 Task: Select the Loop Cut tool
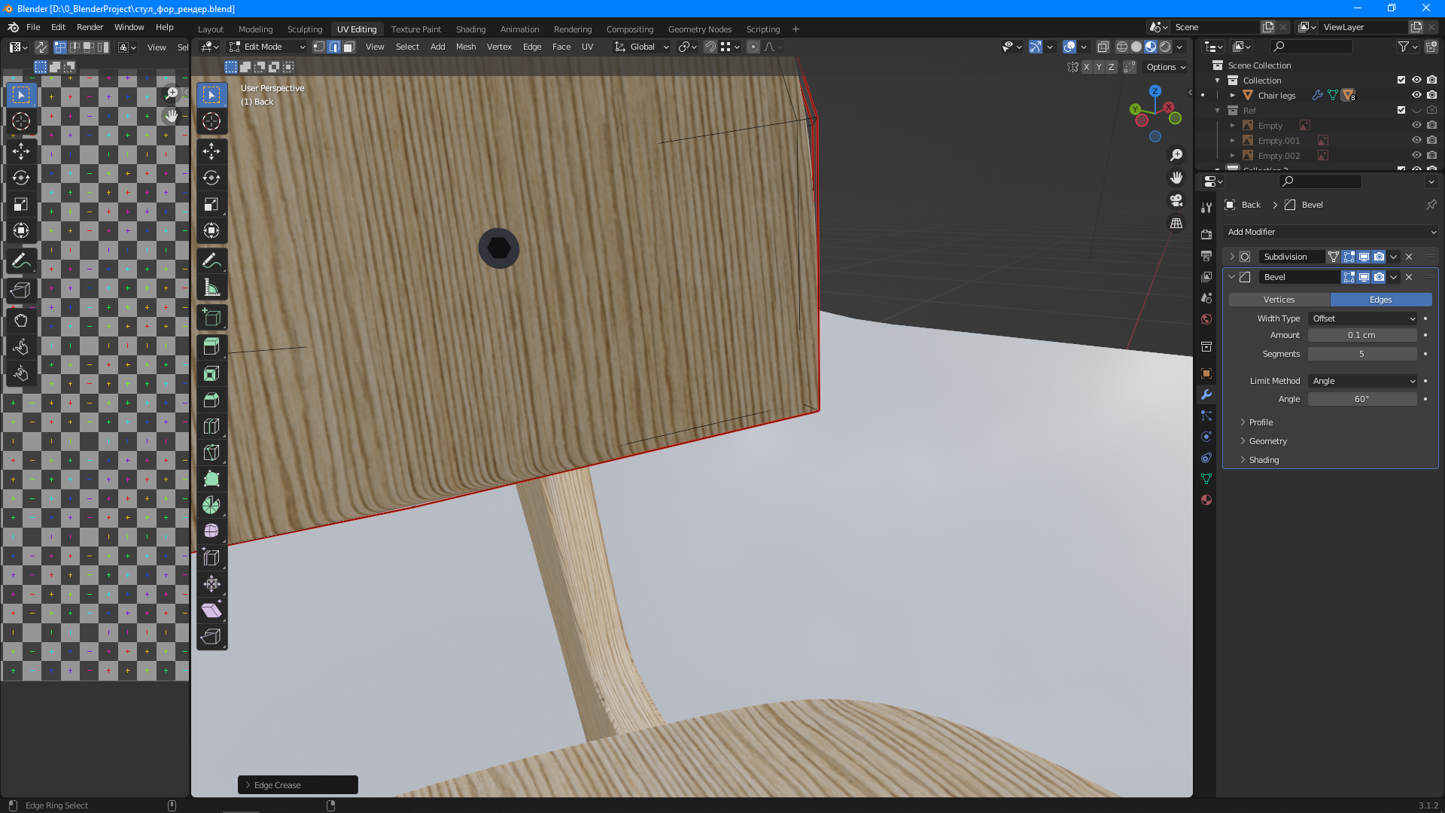211,426
